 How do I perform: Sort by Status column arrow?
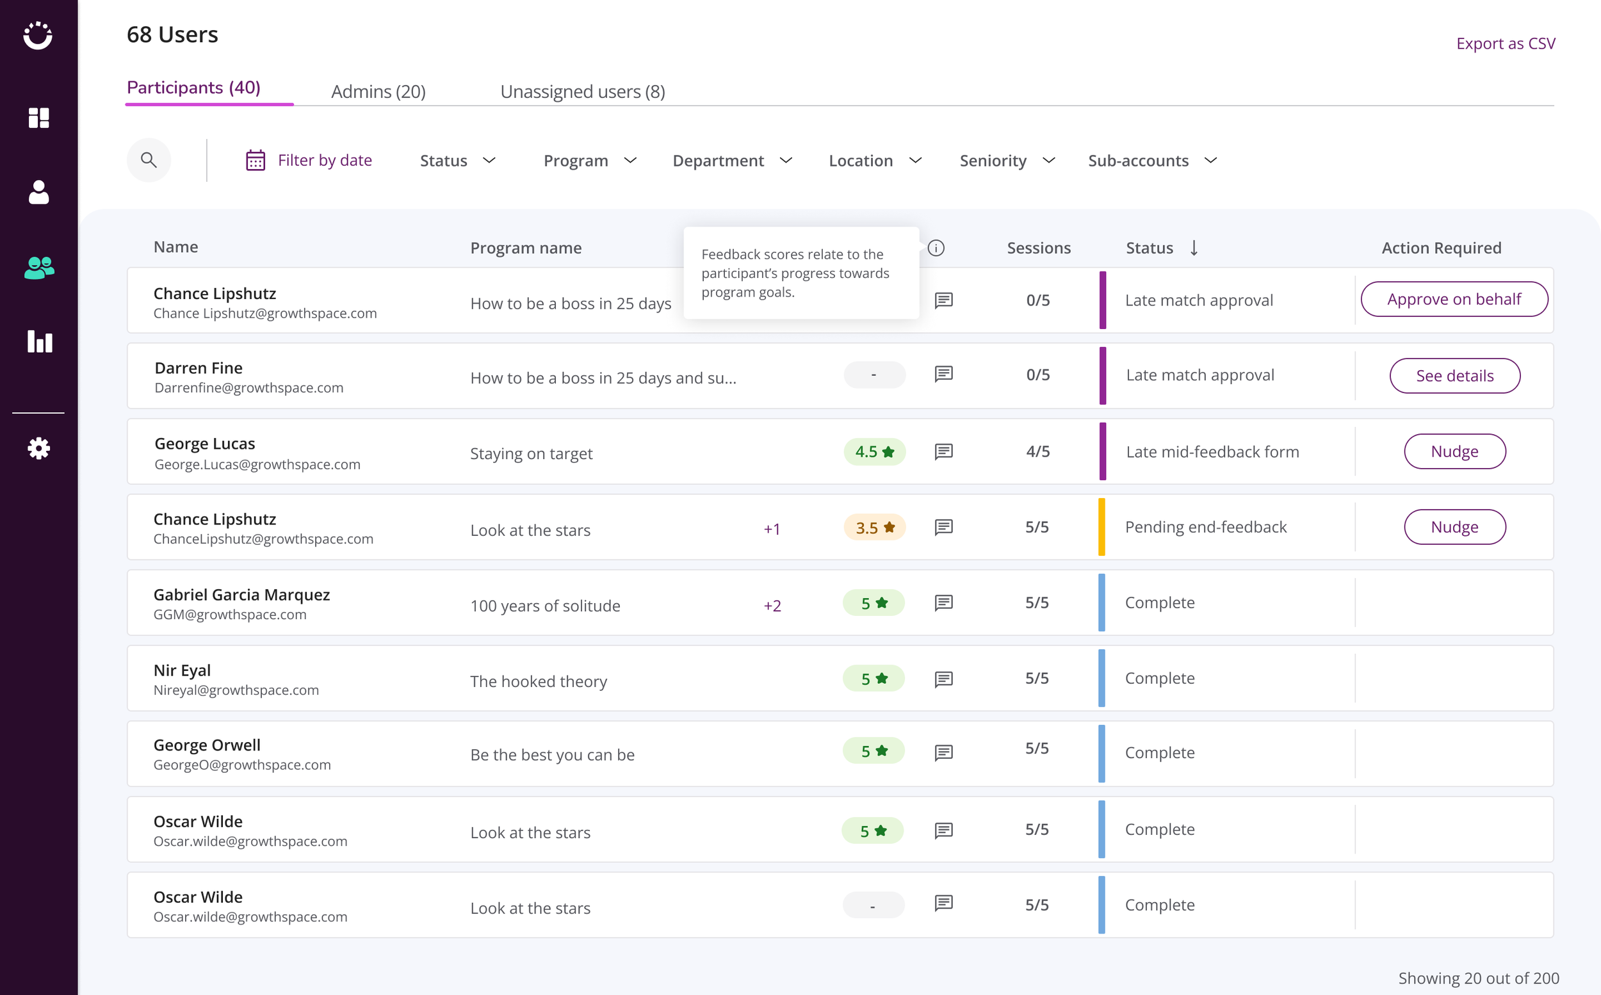[x=1194, y=248]
